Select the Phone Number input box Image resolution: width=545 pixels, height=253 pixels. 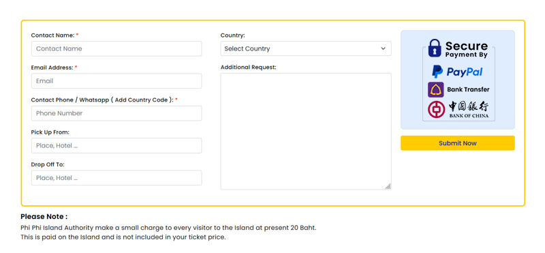[116, 113]
